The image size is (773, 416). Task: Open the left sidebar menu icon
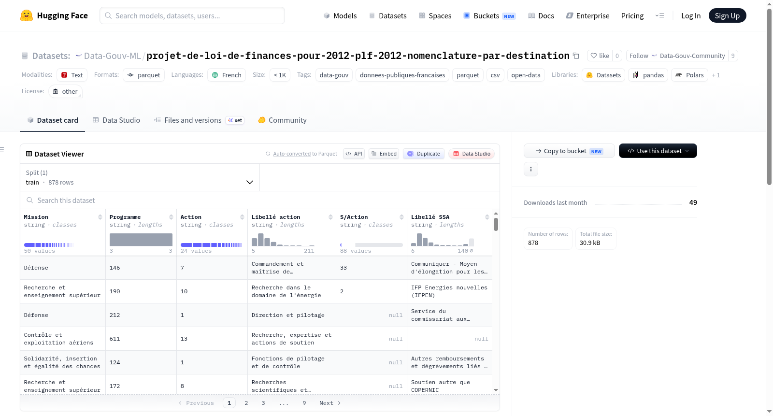[x=2, y=149]
